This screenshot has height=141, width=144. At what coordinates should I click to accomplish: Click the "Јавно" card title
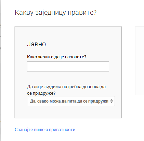[x=37, y=44]
